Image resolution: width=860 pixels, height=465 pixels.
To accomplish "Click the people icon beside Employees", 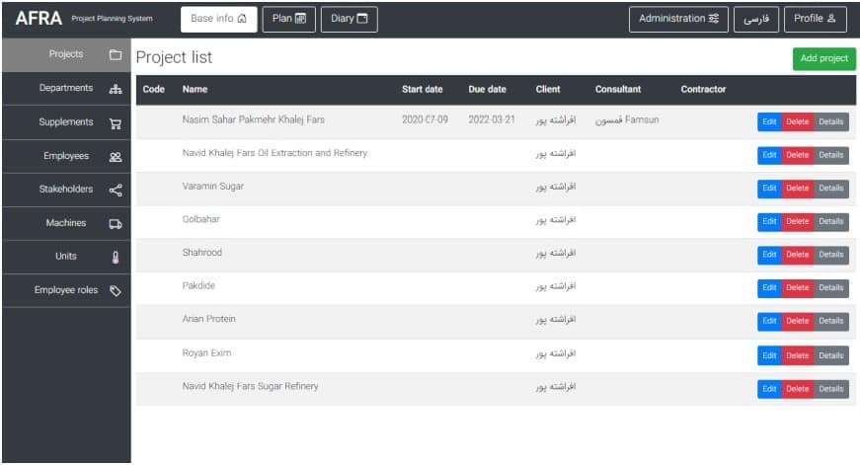I will [115, 157].
